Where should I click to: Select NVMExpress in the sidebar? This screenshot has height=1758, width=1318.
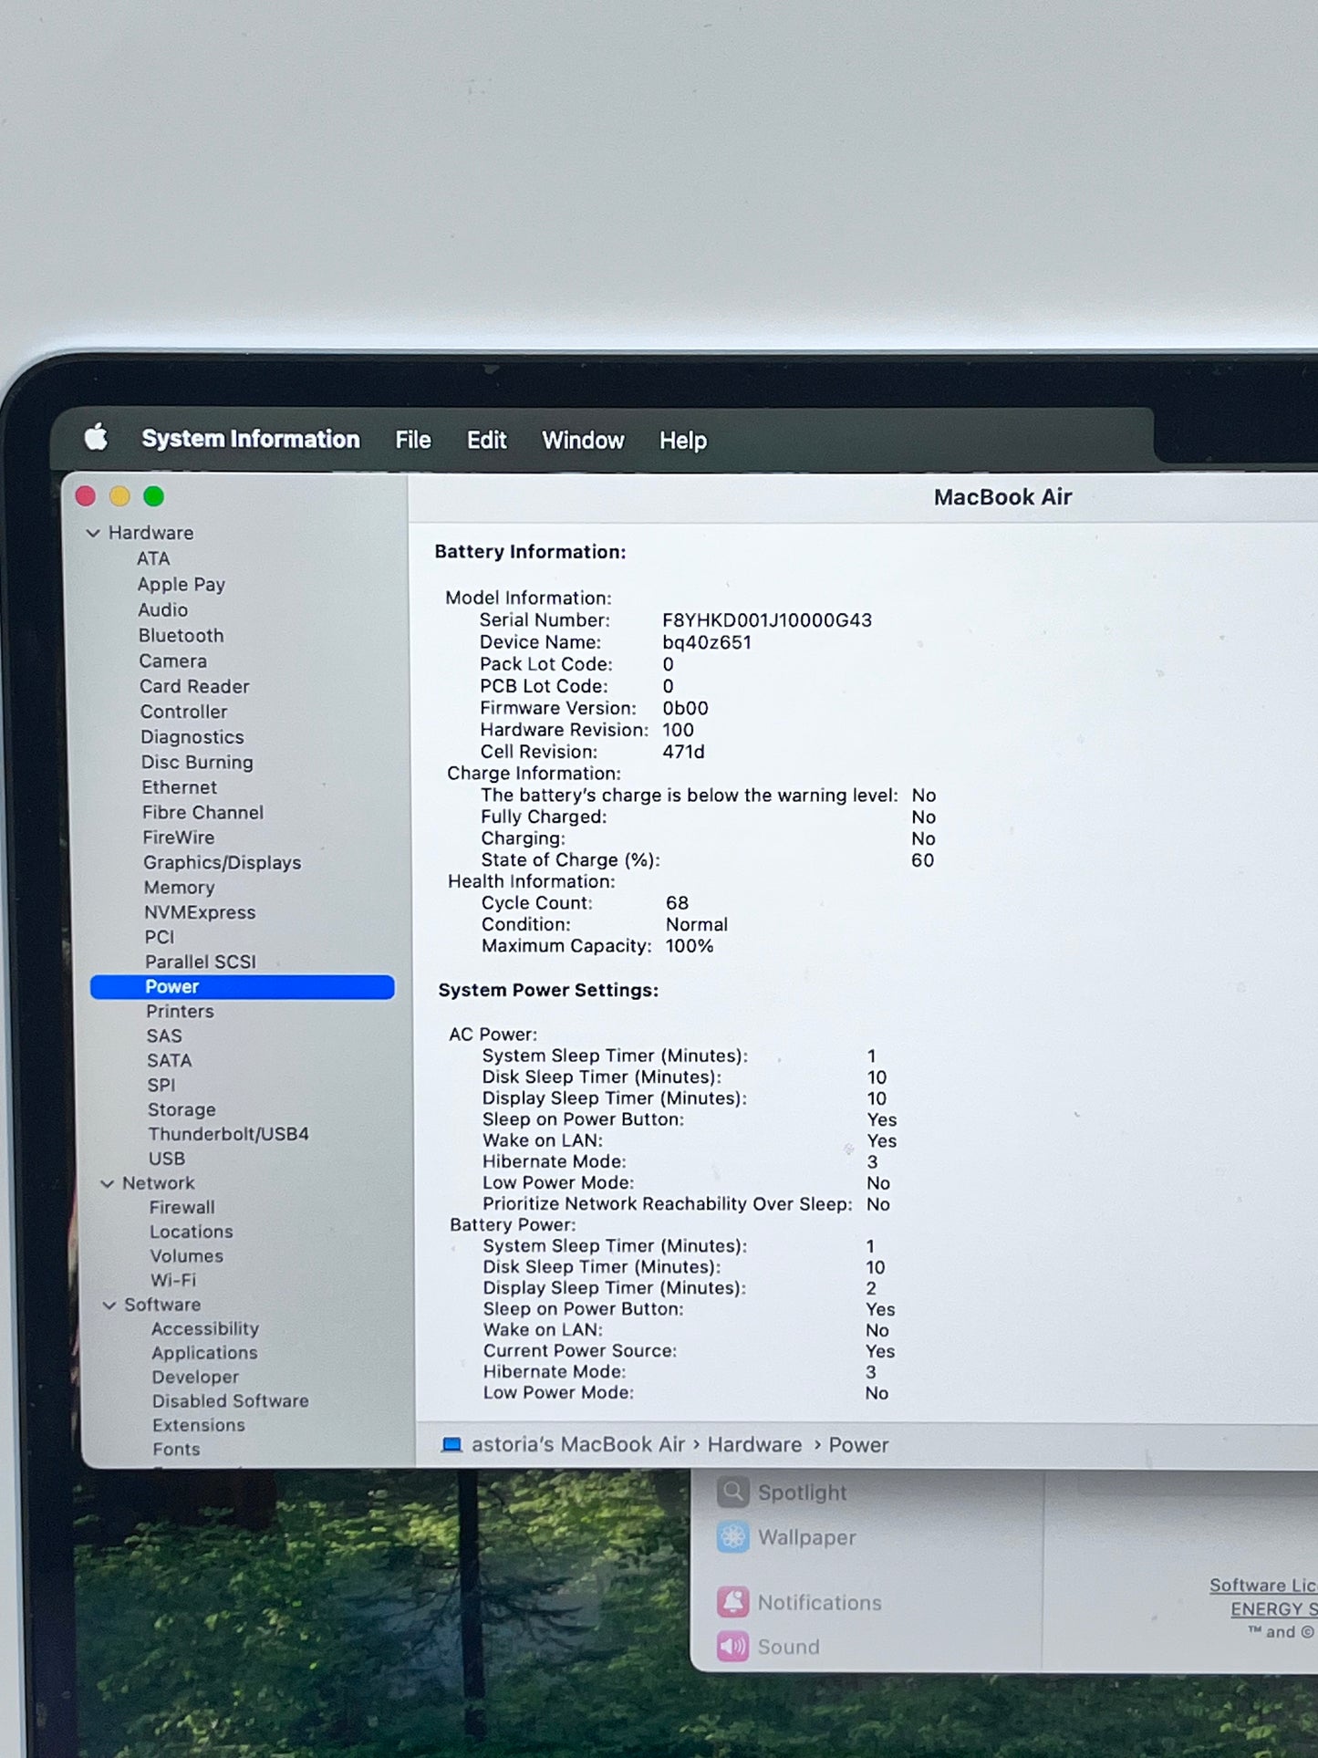click(x=200, y=912)
